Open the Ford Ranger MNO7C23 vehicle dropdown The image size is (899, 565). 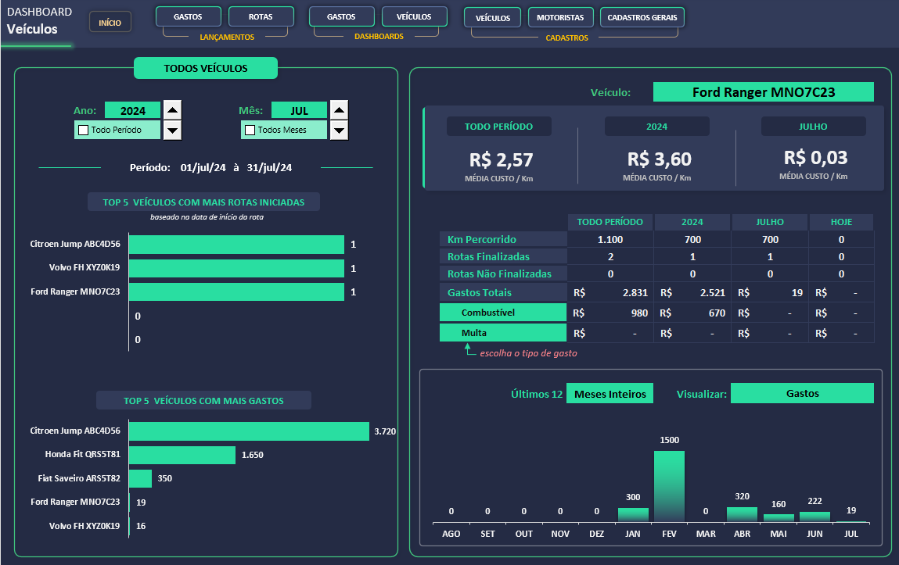tap(763, 92)
